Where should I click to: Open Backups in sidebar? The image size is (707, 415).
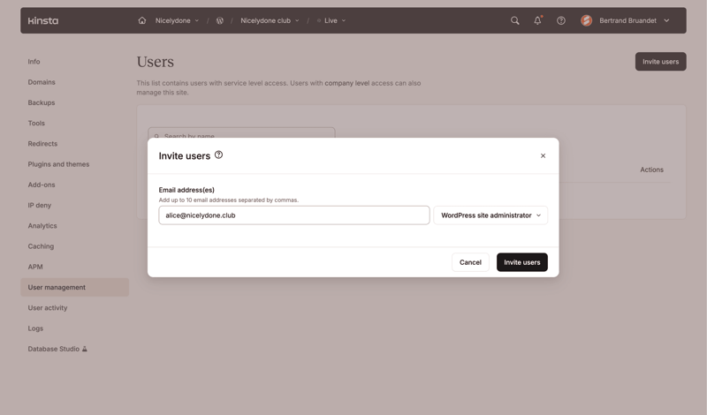(x=42, y=102)
